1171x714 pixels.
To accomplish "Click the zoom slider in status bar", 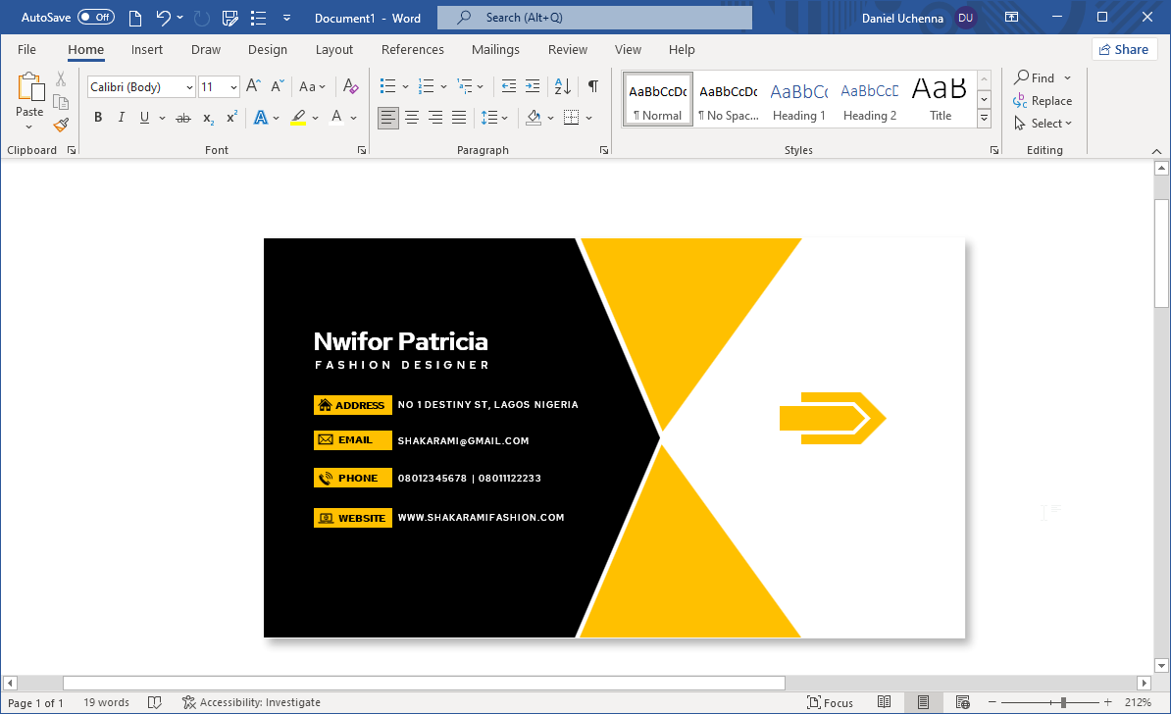I will point(1063,702).
